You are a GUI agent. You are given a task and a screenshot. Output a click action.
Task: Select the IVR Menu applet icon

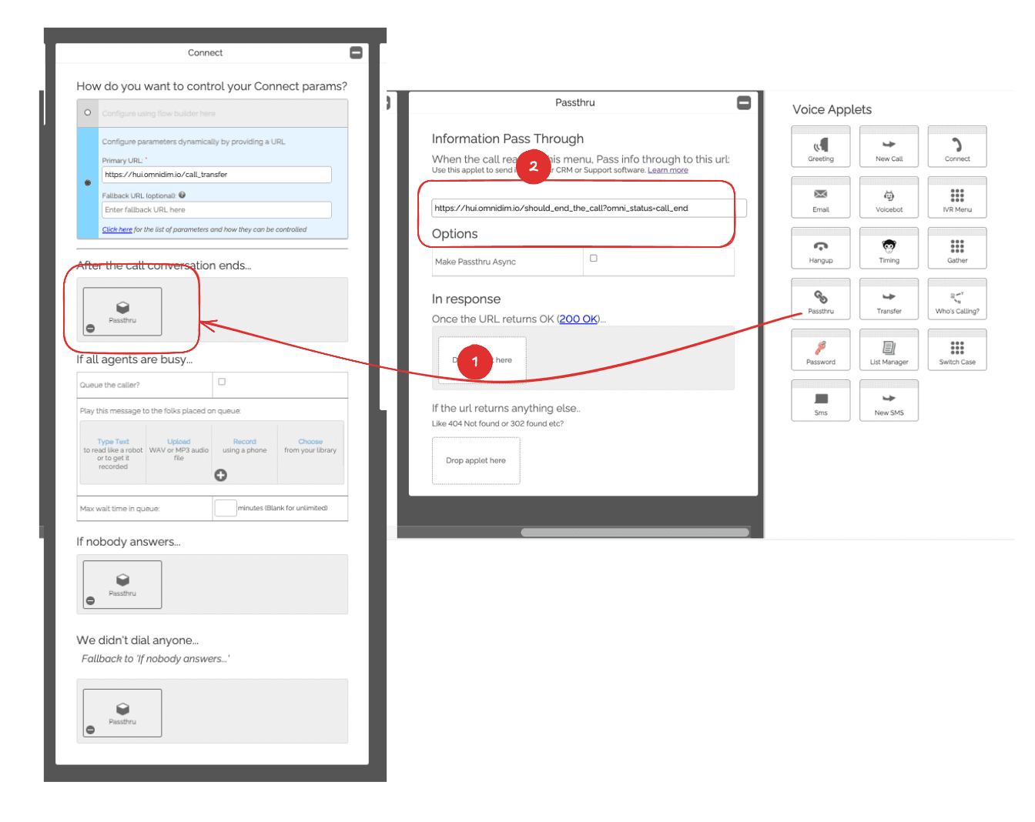coord(957,197)
